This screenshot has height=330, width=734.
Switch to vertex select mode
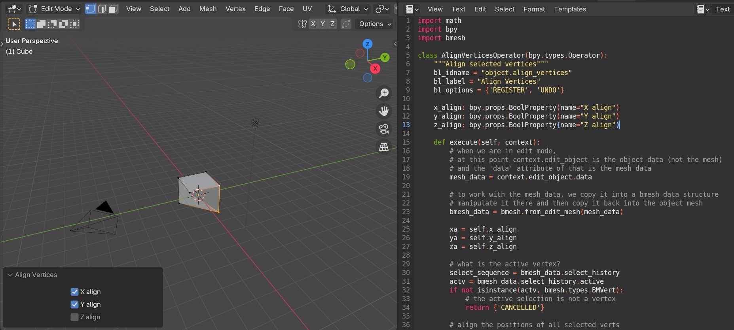pos(90,9)
